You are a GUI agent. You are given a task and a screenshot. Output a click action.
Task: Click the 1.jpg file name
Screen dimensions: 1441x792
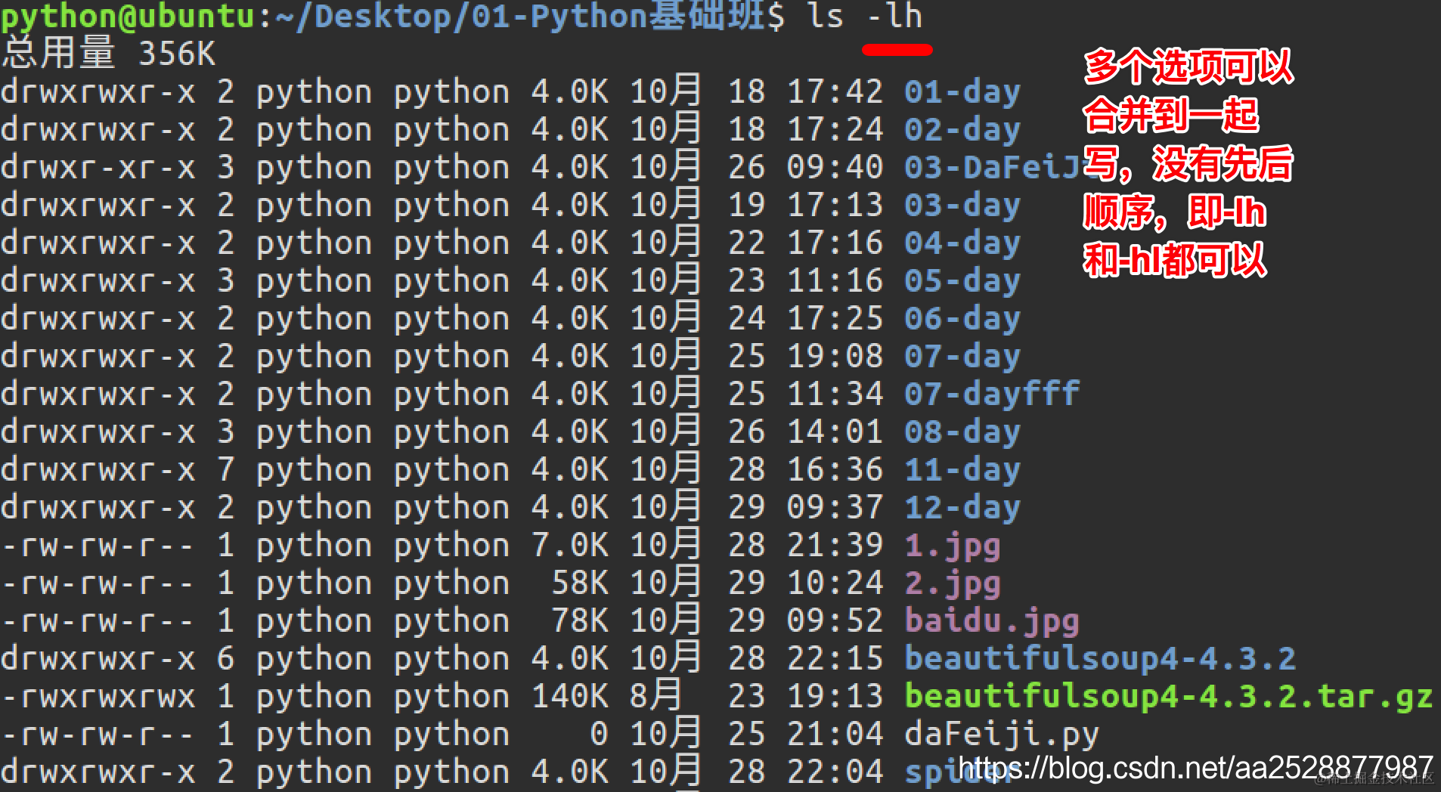[x=953, y=546]
